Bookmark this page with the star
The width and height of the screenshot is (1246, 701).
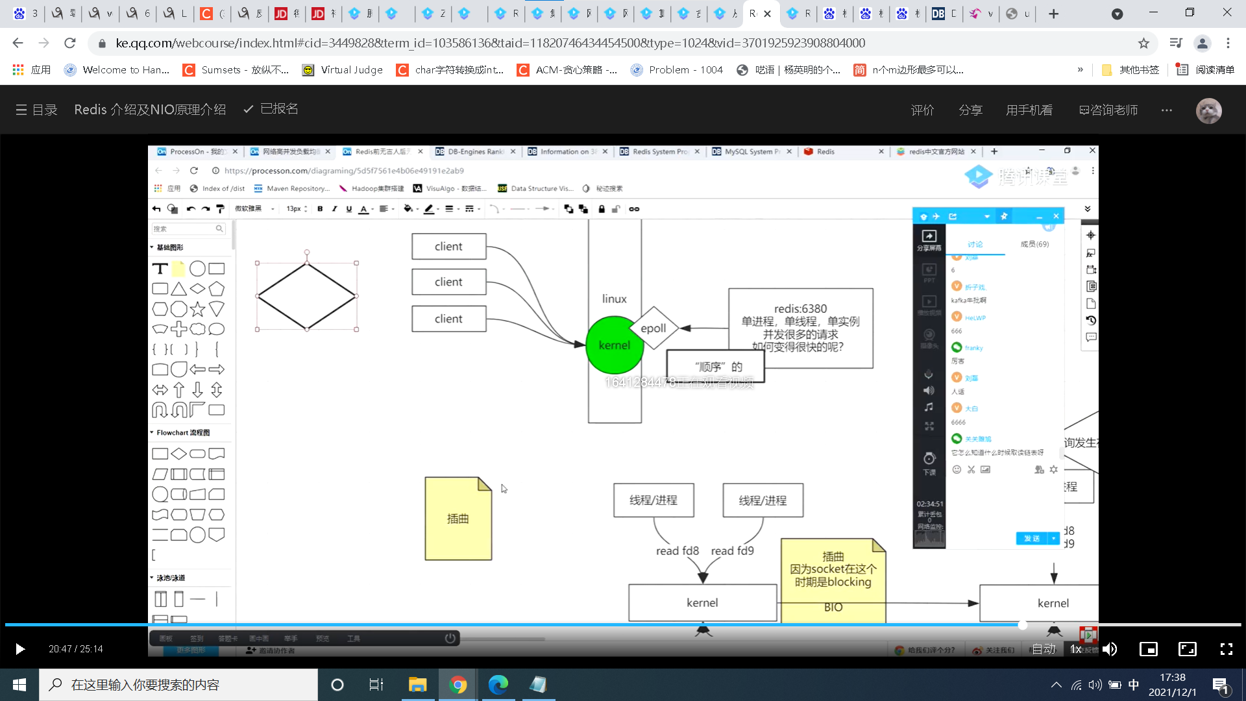(1143, 43)
